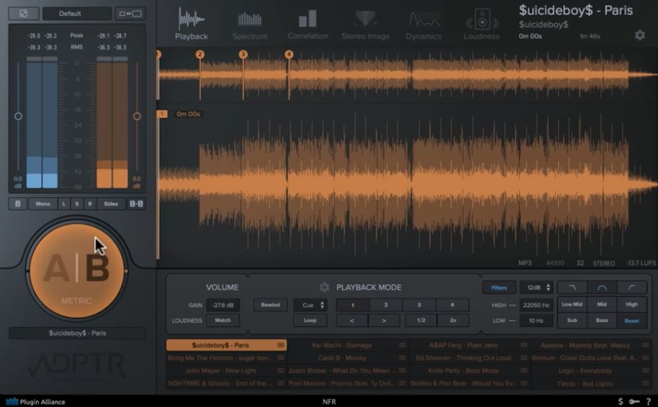Click the HIGH 22050 Hz frequency field

[x=536, y=305]
